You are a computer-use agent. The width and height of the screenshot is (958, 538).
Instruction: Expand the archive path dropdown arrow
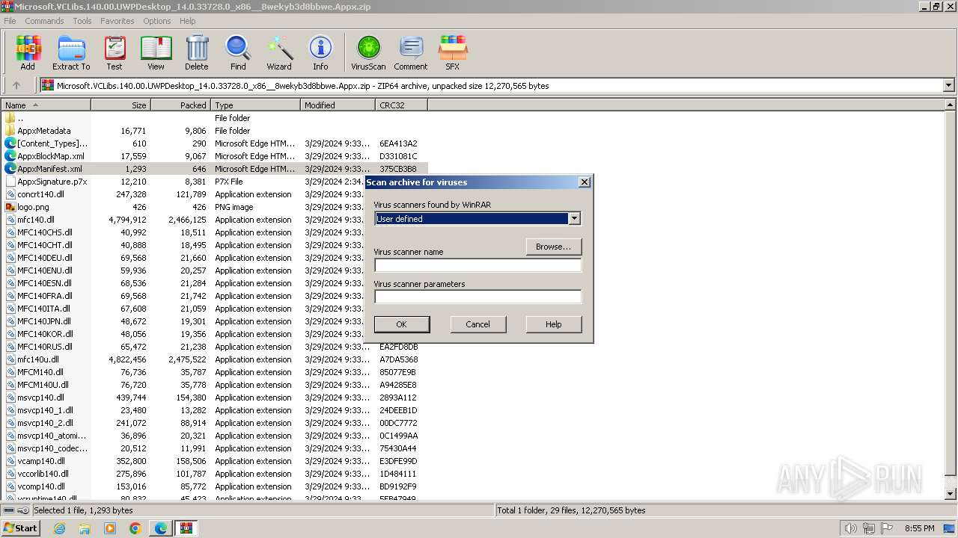948,86
